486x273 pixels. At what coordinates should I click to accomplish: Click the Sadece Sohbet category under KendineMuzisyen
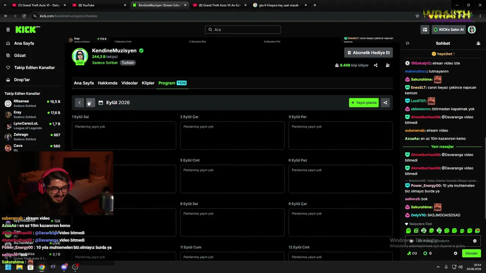tap(105, 63)
